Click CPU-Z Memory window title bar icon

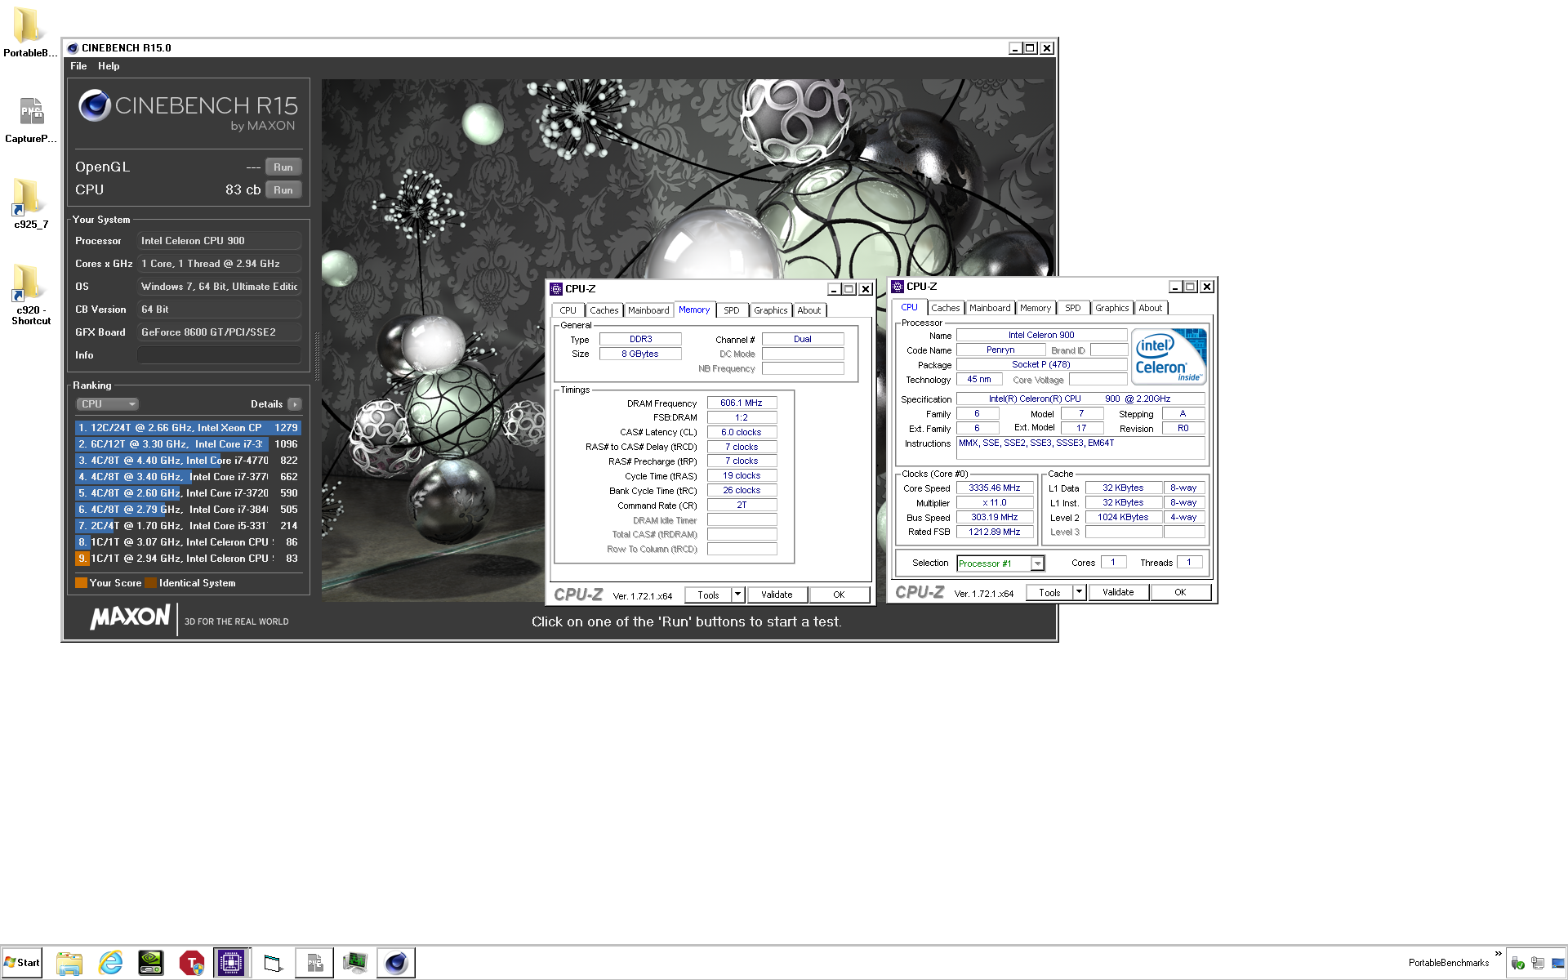tap(556, 289)
